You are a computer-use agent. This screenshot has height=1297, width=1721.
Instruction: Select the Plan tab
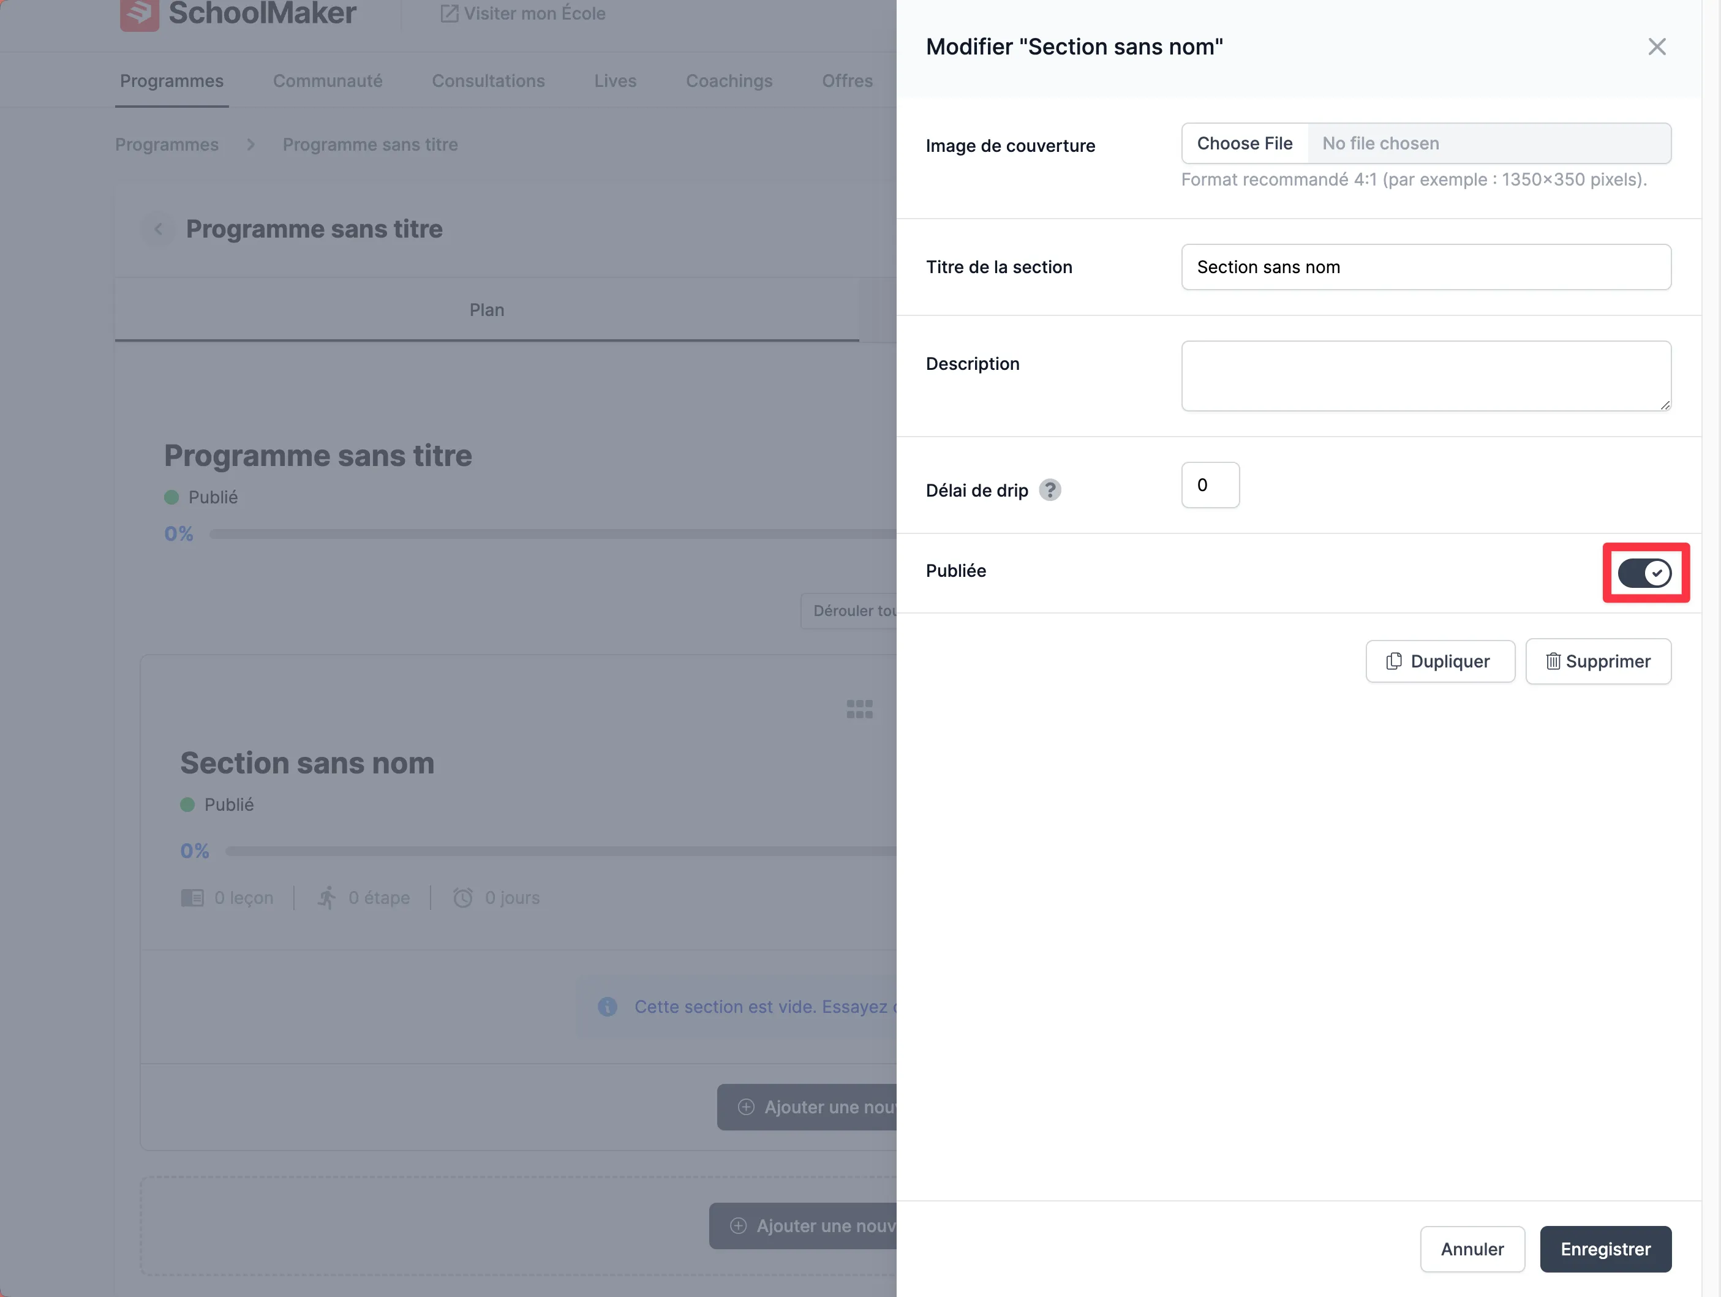pyautogui.click(x=486, y=310)
